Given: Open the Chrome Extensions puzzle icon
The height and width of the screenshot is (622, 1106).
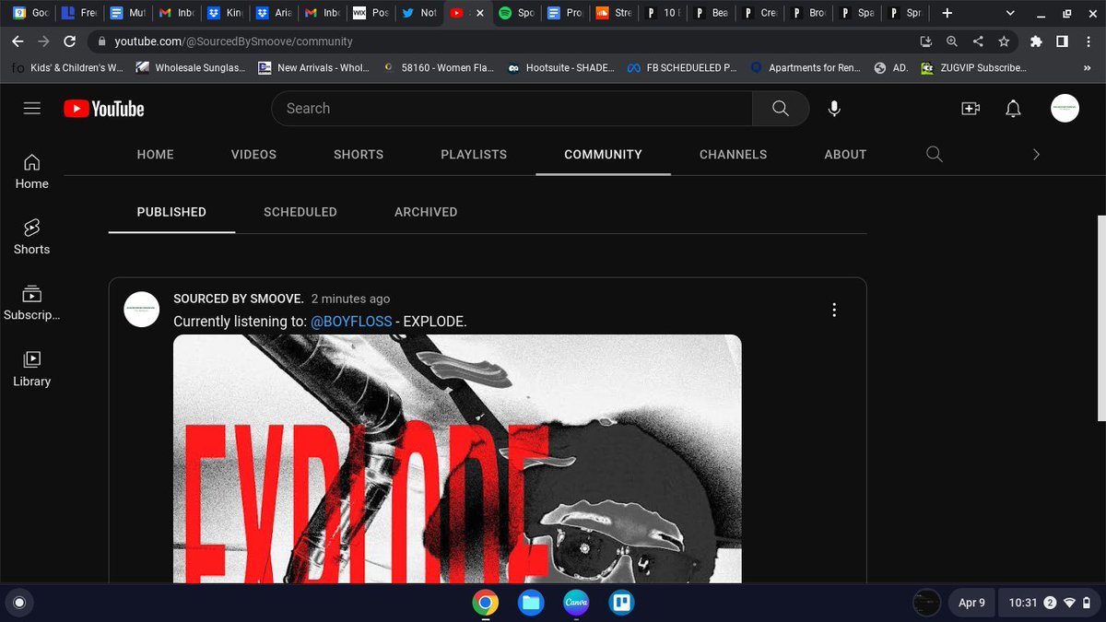Looking at the screenshot, I should point(1036,41).
